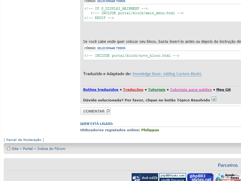Open the phpBBHacks.com partner banner
The width and height of the screenshot is (241, 181).
173,177
